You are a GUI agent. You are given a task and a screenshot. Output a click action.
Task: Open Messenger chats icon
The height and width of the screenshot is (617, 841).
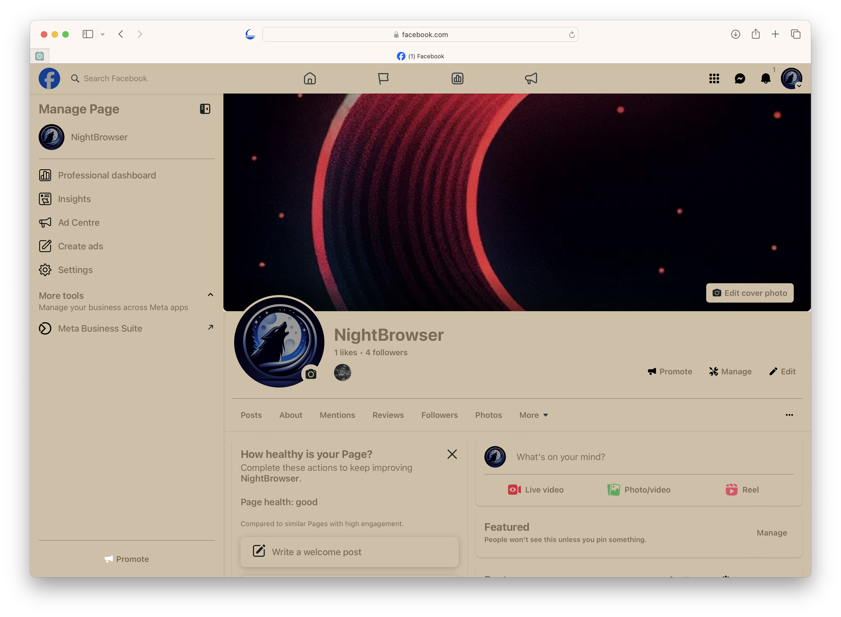click(x=740, y=78)
